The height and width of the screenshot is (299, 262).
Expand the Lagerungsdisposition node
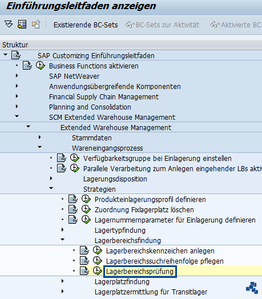51,179
